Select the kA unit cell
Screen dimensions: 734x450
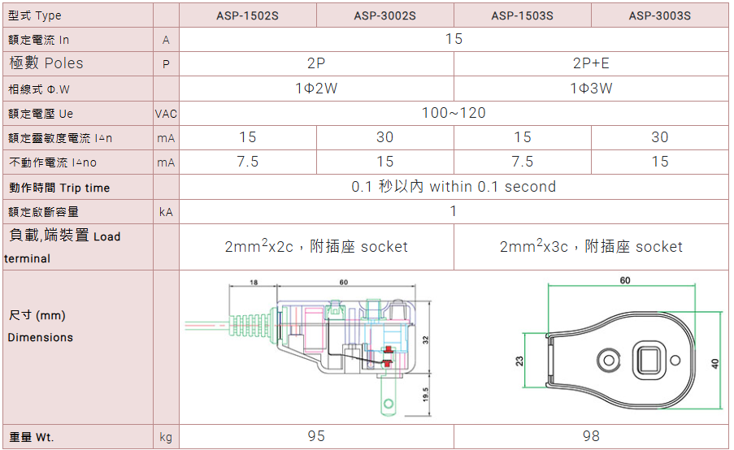click(x=166, y=212)
